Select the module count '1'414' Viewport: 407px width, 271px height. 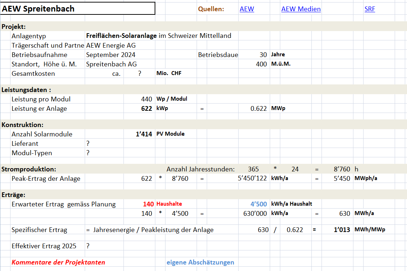pyautogui.click(x=144, y=134)
